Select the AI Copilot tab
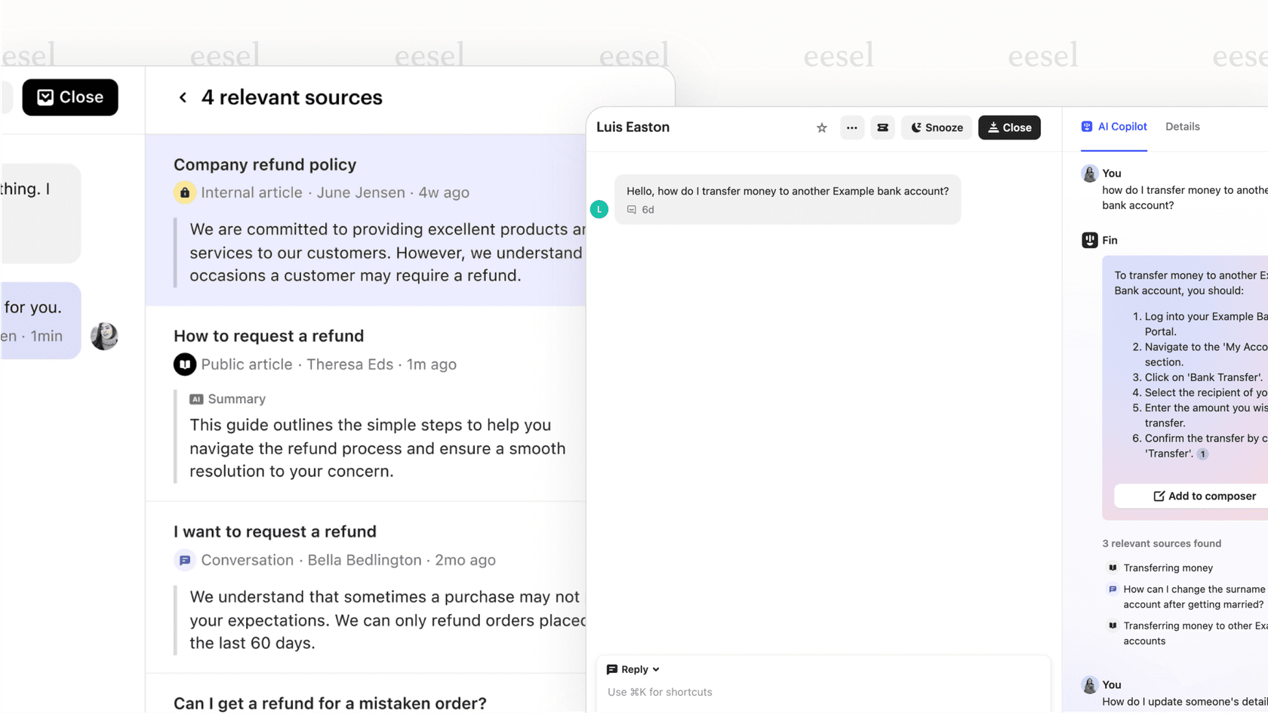Screen dimensions: 1268x713 coord(1122,127)
